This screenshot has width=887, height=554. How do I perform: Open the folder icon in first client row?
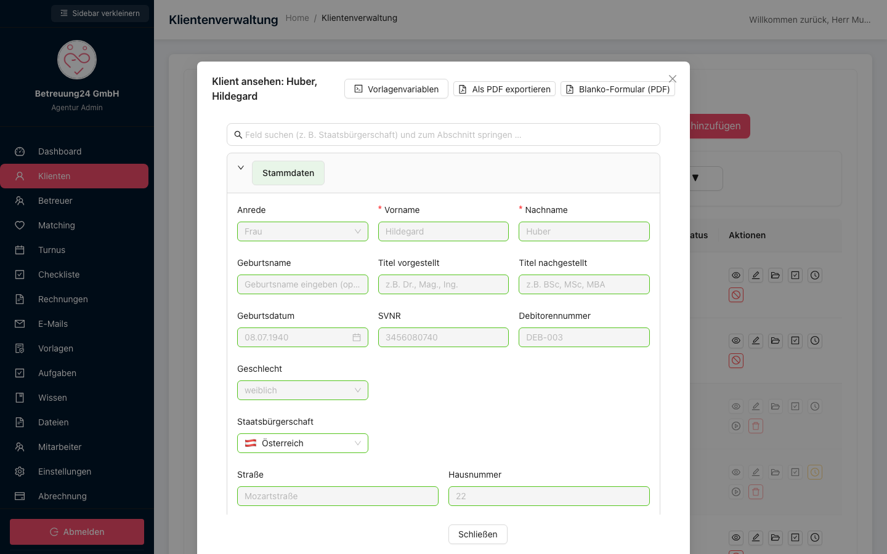[x=776, y=275]
